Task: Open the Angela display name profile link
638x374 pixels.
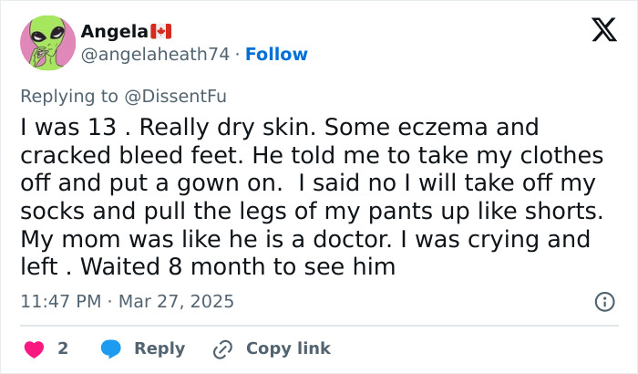Action: (x=107, y=32)
